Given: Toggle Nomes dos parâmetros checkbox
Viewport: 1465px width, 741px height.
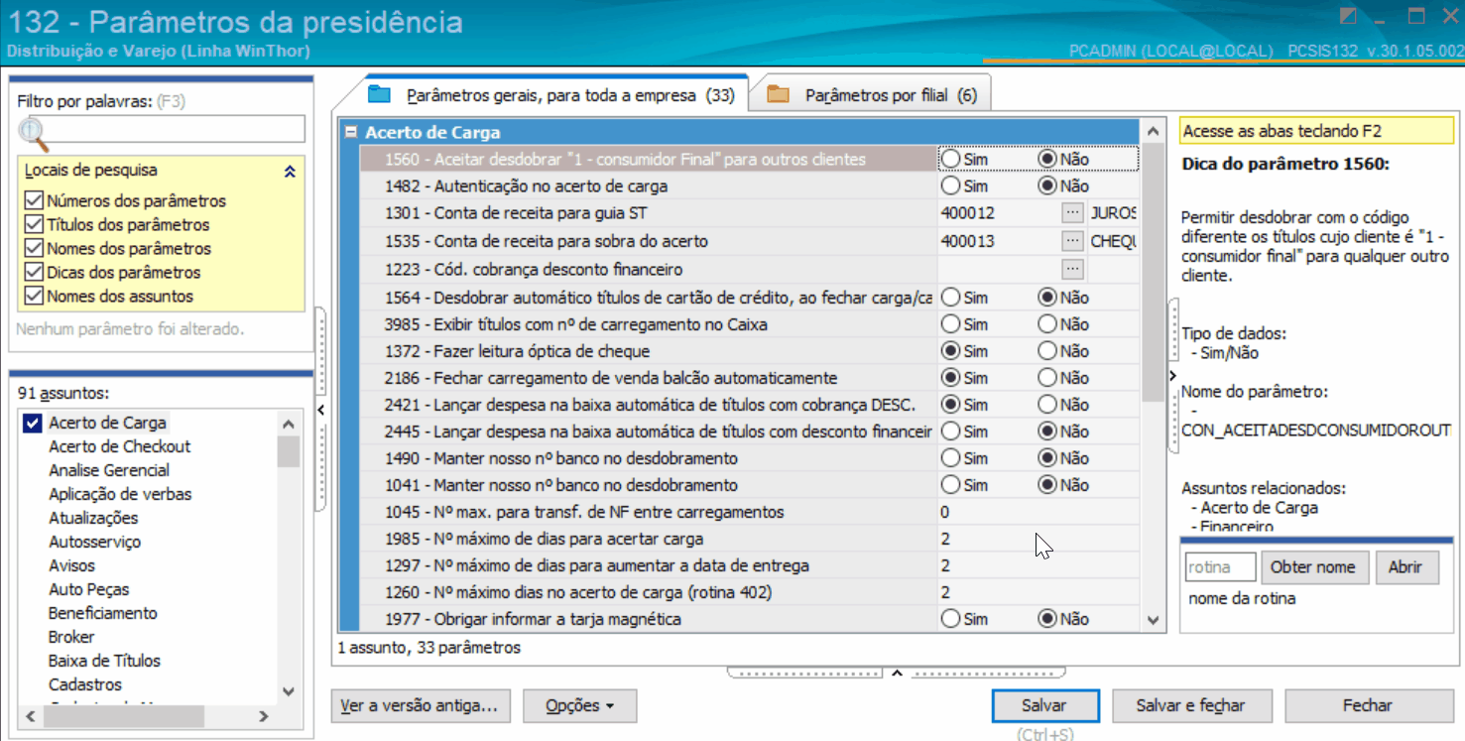Looking at the screenshot, I should coord(34,249).
